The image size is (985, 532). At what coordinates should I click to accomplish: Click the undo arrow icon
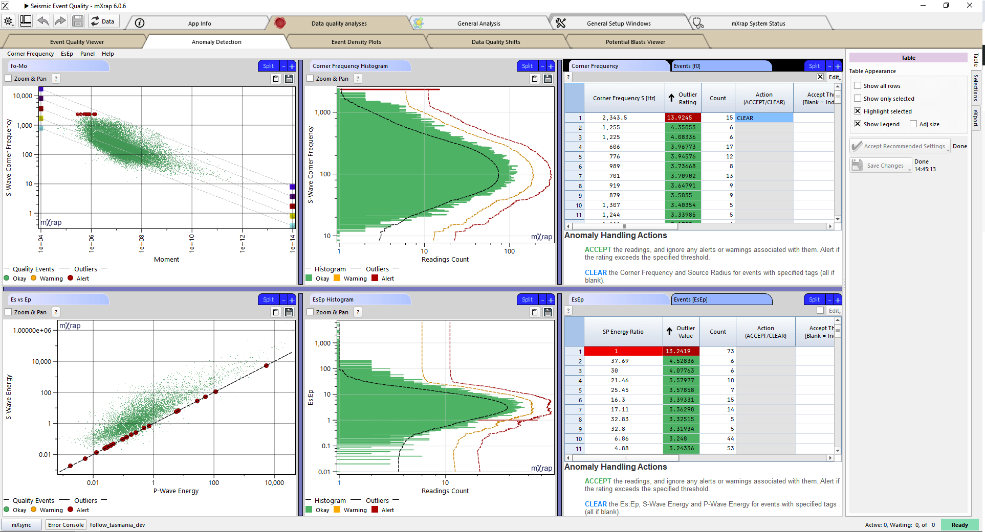pos(43,21)
